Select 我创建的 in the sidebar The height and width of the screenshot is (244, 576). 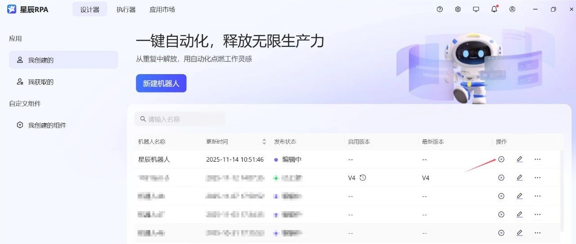click(63, 60)
